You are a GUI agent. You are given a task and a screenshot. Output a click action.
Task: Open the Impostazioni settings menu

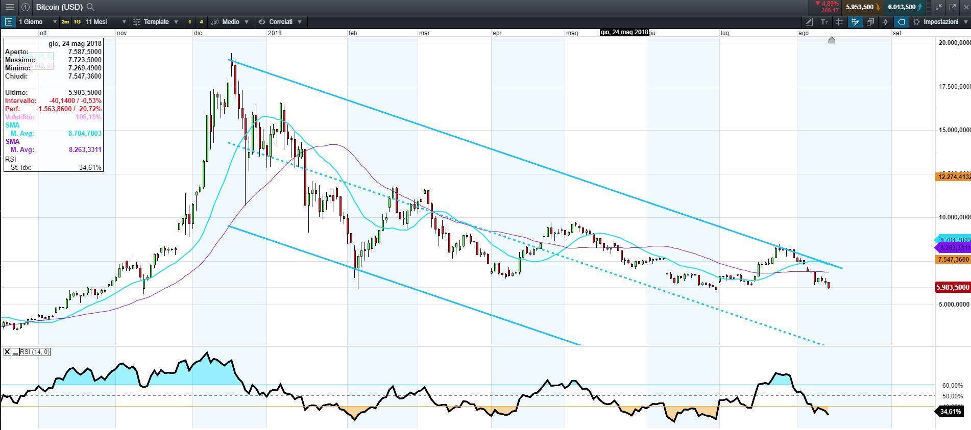[940, 22]
